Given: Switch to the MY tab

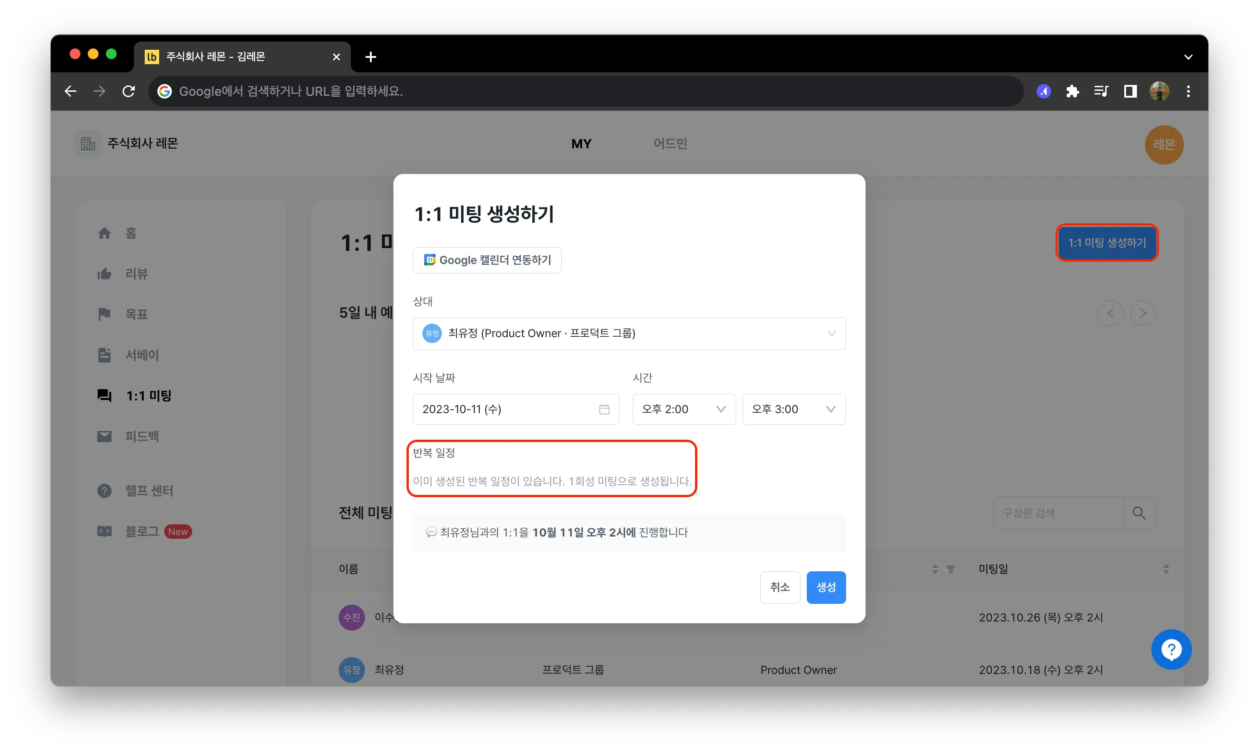Looking at the screenshot, I should (581, 144).
